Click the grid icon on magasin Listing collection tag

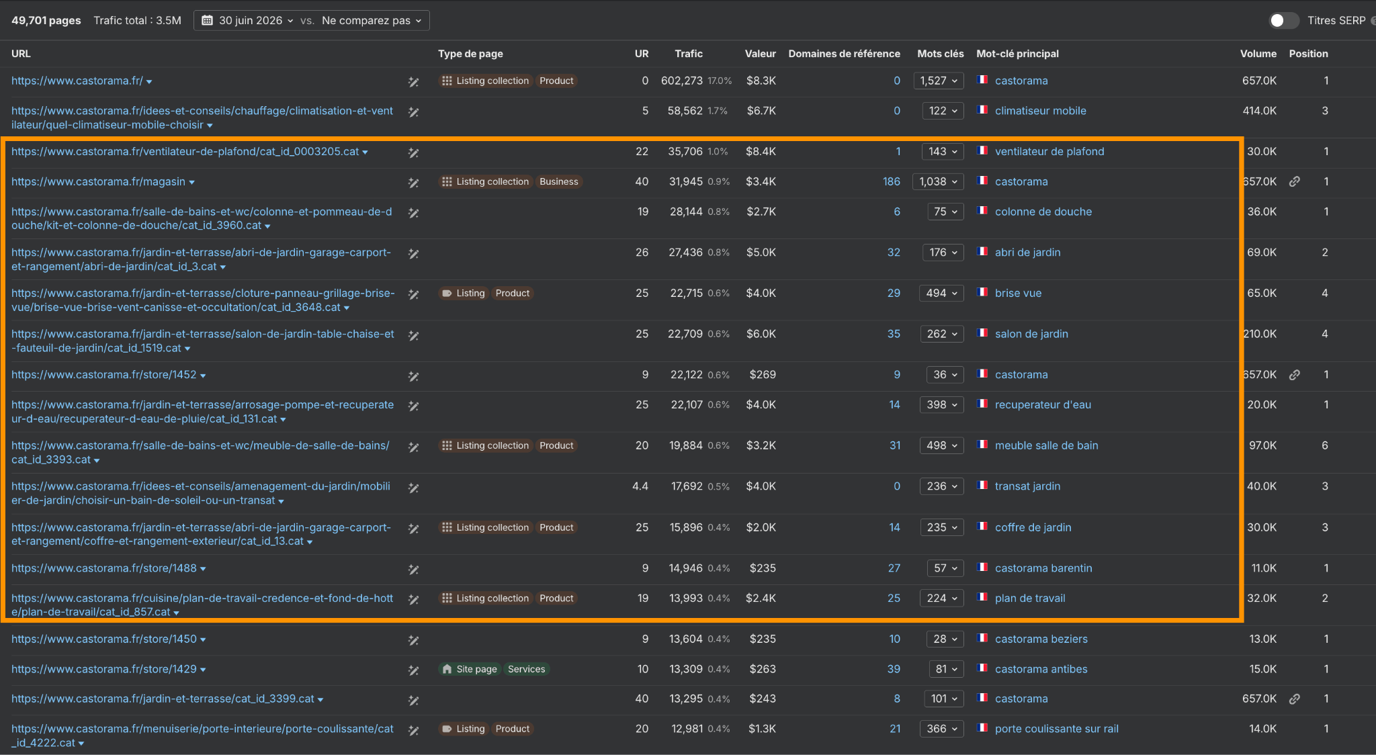(x=447, y=181)
